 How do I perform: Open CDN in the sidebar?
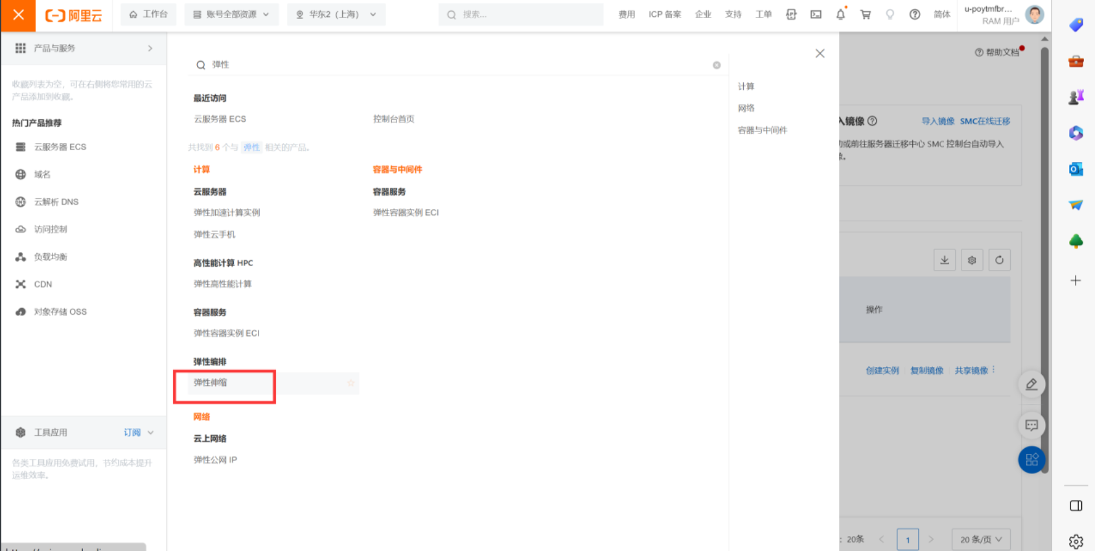(43, 284)
